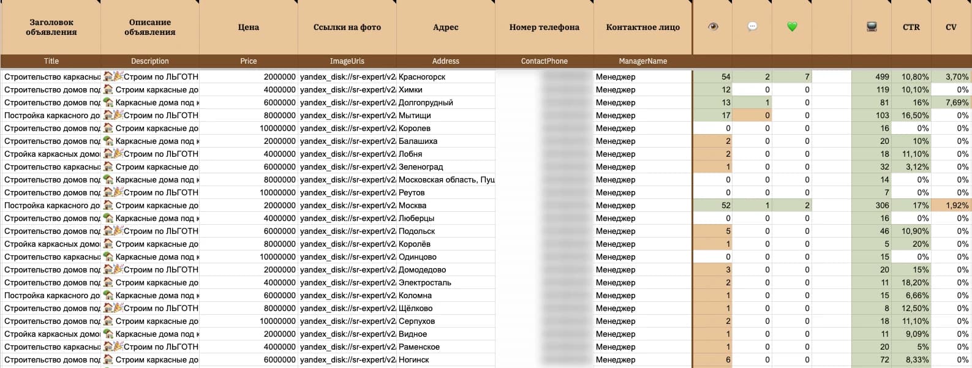This screenshot has height=368, width=972.
Task: Click the speech bubble messages column header
Action: (x=753, y=27)
